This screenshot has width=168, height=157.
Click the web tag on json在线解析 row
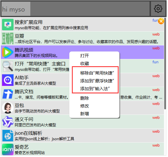(156, 132)
